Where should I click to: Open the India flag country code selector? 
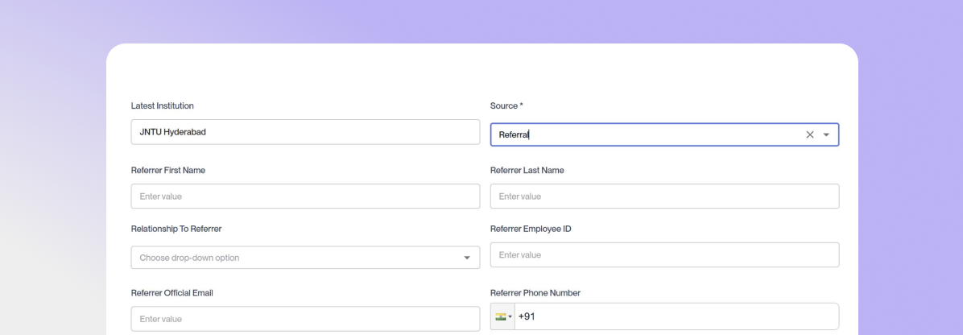[x=503, y=316]
